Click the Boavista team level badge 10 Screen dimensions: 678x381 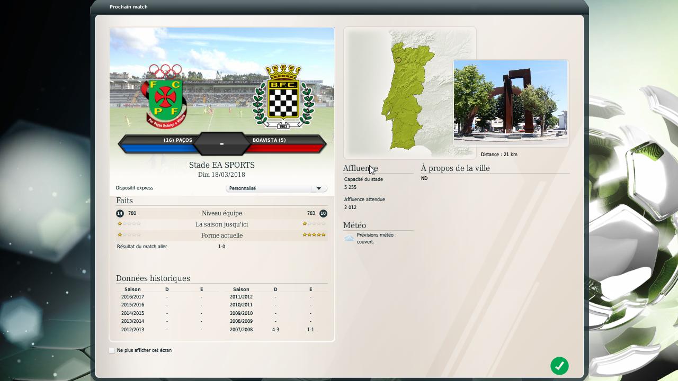[323, 213]
